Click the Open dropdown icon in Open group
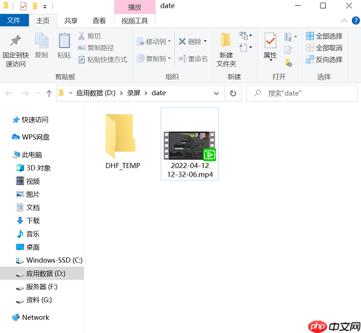The width and height of the screenshot is (361, 333). 291,37
